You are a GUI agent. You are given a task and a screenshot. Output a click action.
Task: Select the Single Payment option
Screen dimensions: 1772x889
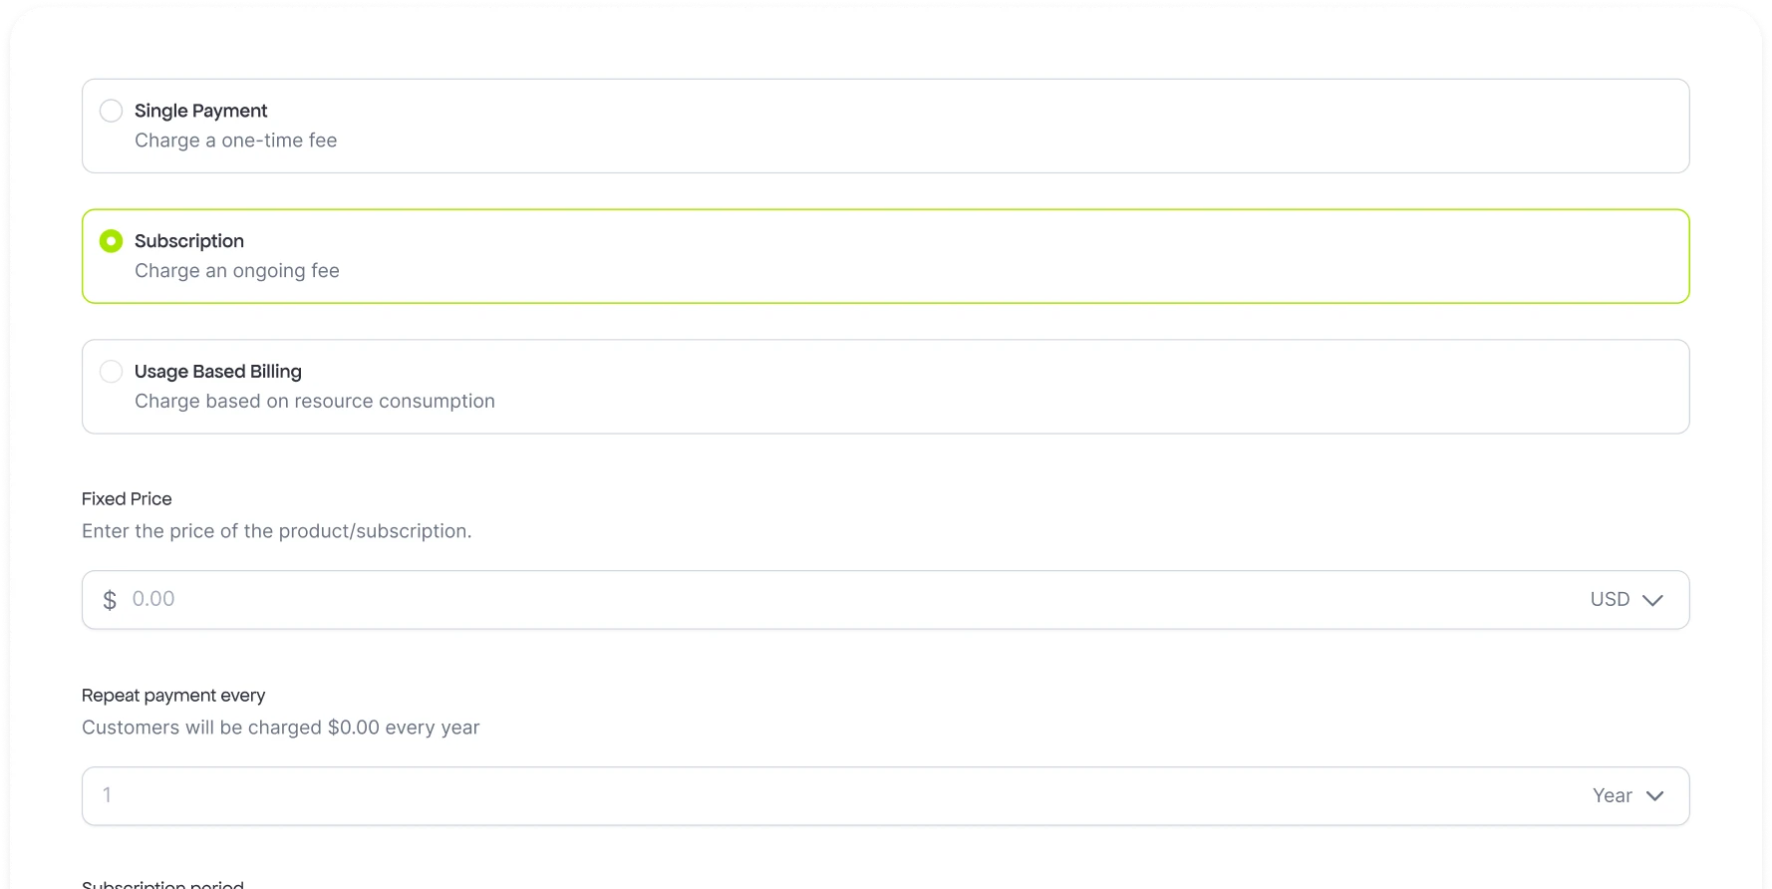click(x=111, y=111)
